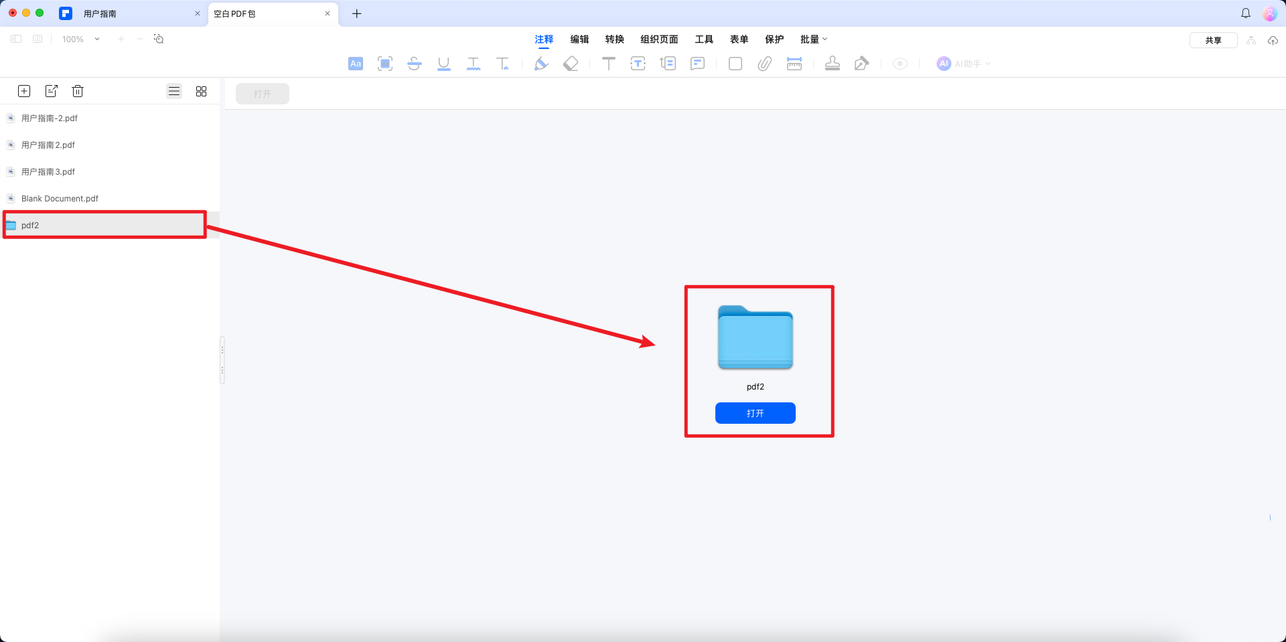Image resolution: width=1286 pixels, height=642 pixels.
Task: Select the underline annotation tool
Action: point(443,64)
